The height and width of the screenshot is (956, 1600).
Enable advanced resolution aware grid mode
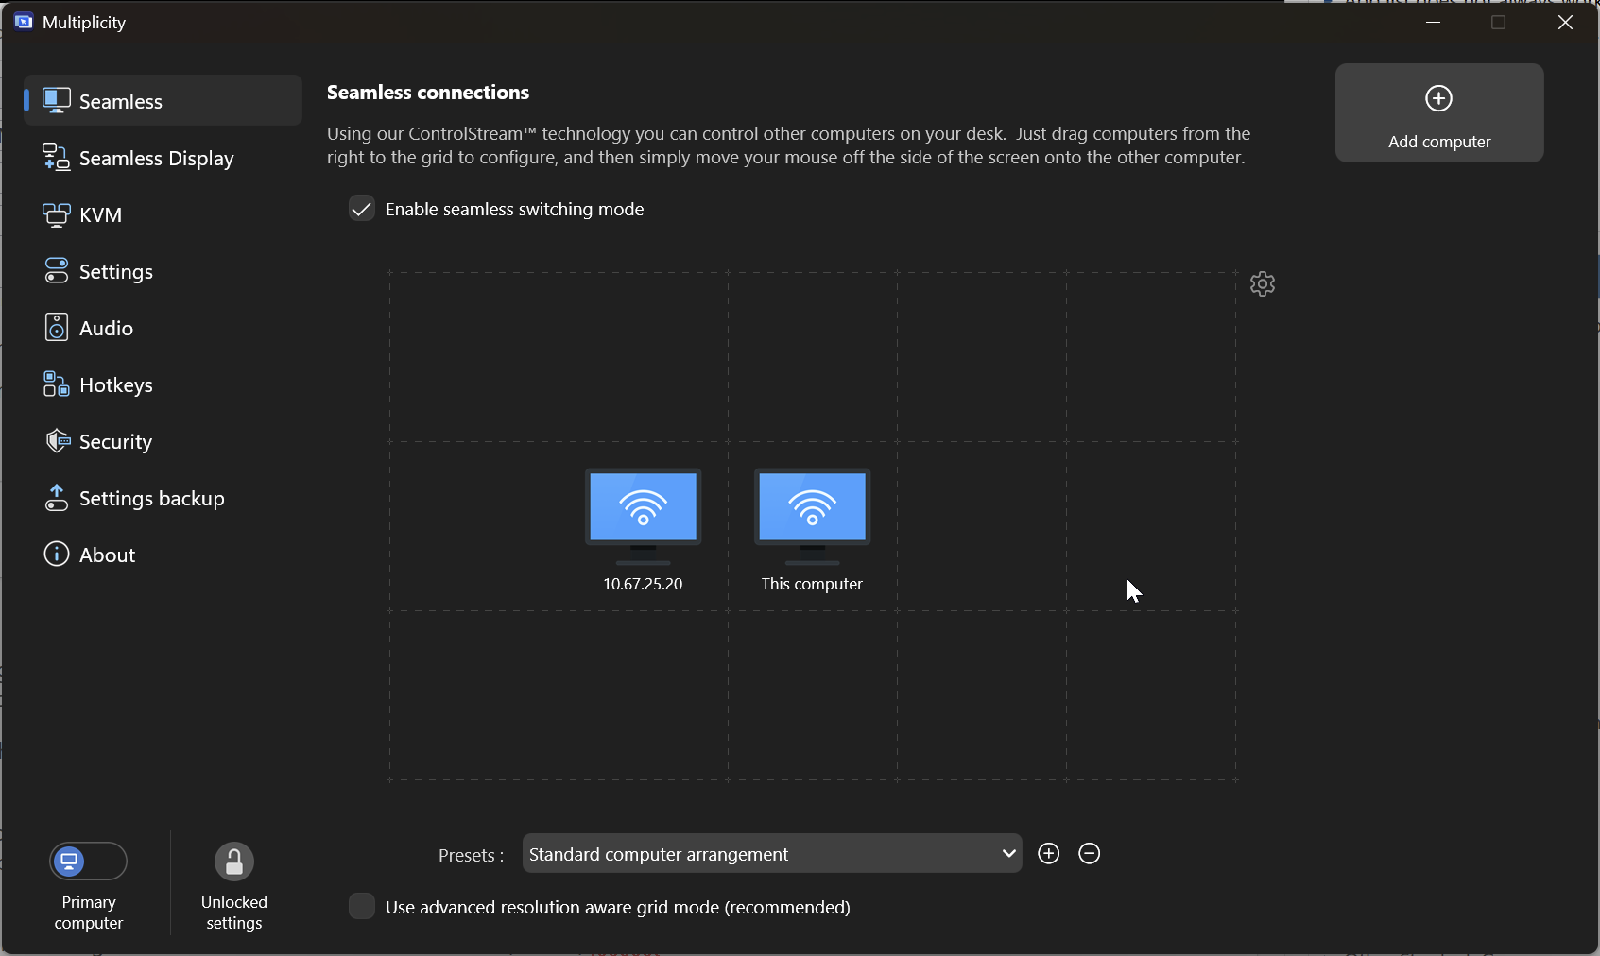coord(362,907)
